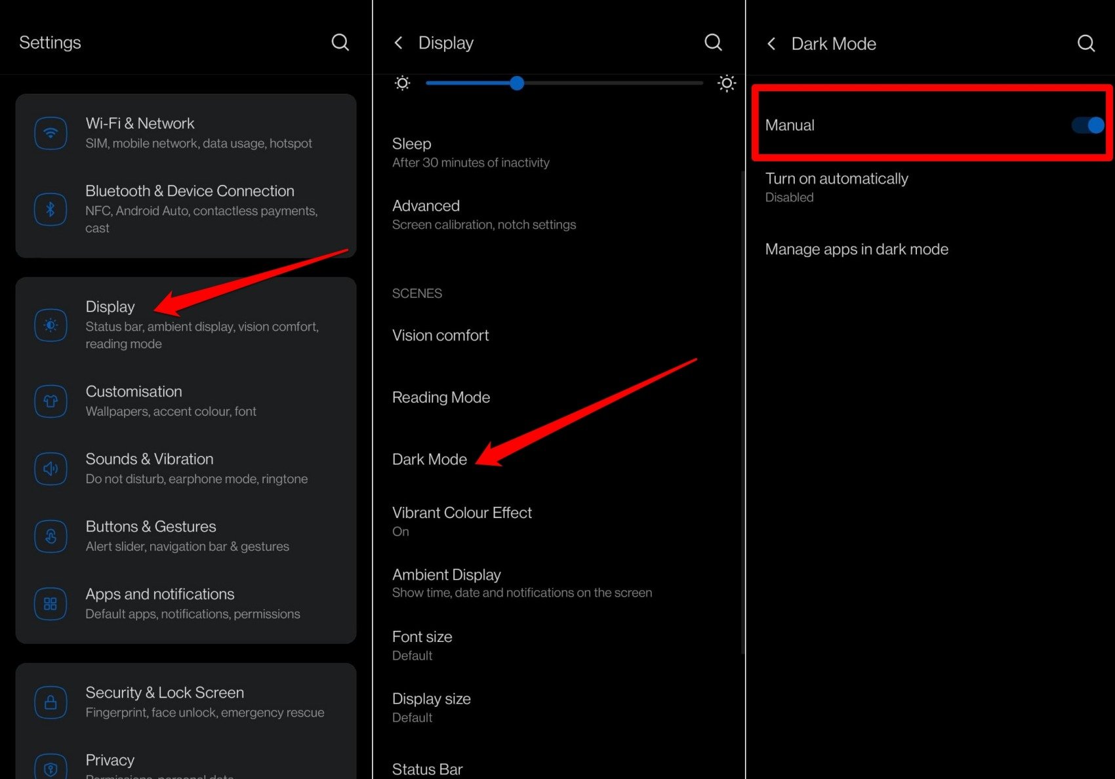Open the Buttons & Gestures icon
This screenshot has width=1115, height=779.
[x=51, y=536]
